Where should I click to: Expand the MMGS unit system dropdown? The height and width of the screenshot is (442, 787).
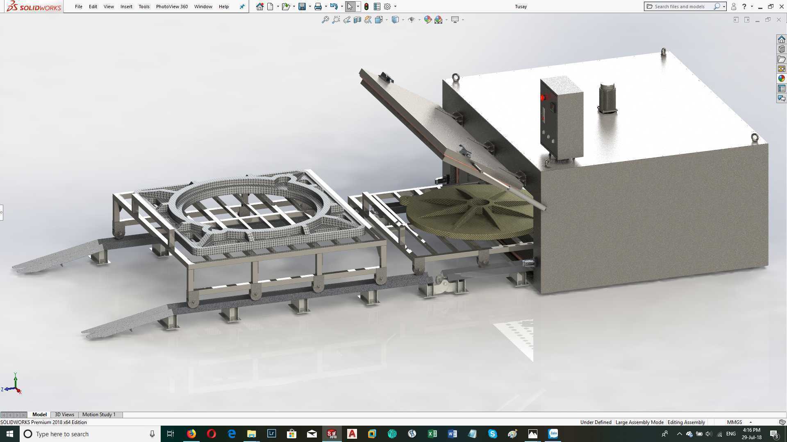[x=751, y=422]
